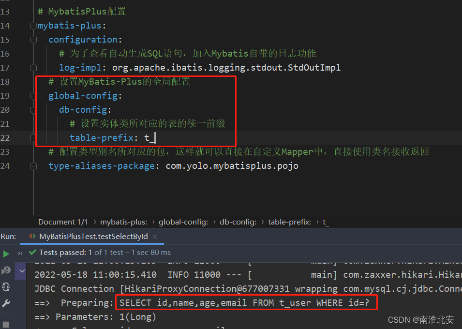This screenshot has width=462, height=329.
Task: Click the configuration key in editor
Action: coord(83,40)
